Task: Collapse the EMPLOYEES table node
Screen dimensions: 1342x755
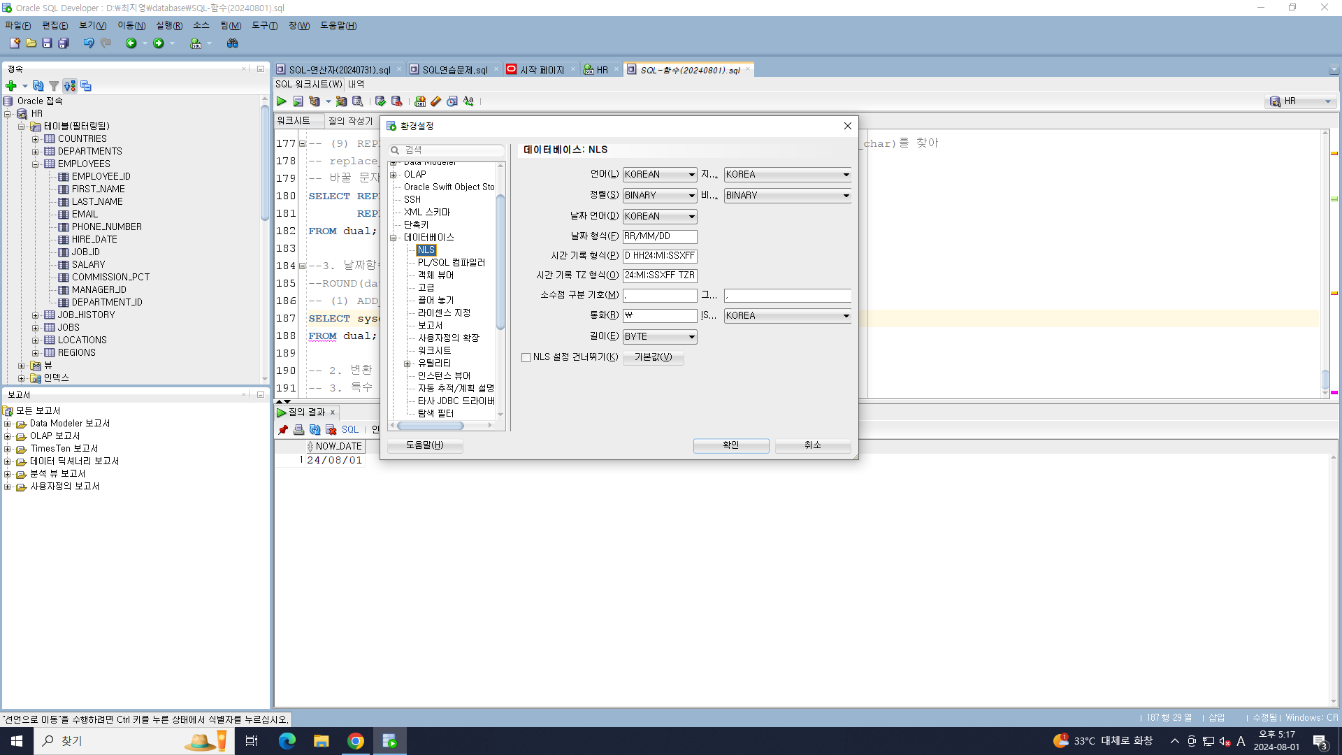Action: coord(35,164)
